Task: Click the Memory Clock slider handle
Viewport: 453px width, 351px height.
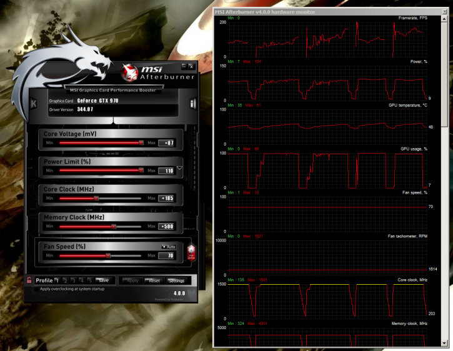Action: coord(114,227)
